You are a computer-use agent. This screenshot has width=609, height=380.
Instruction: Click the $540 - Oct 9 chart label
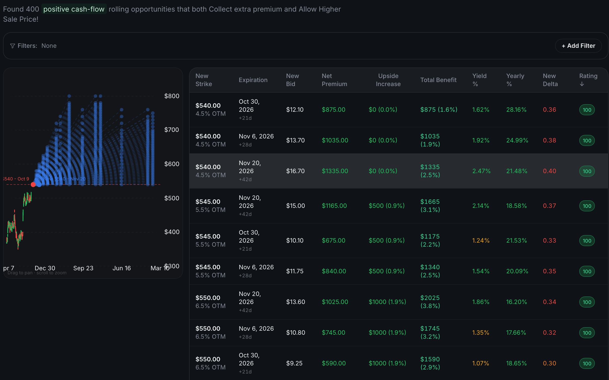point(16,179)
